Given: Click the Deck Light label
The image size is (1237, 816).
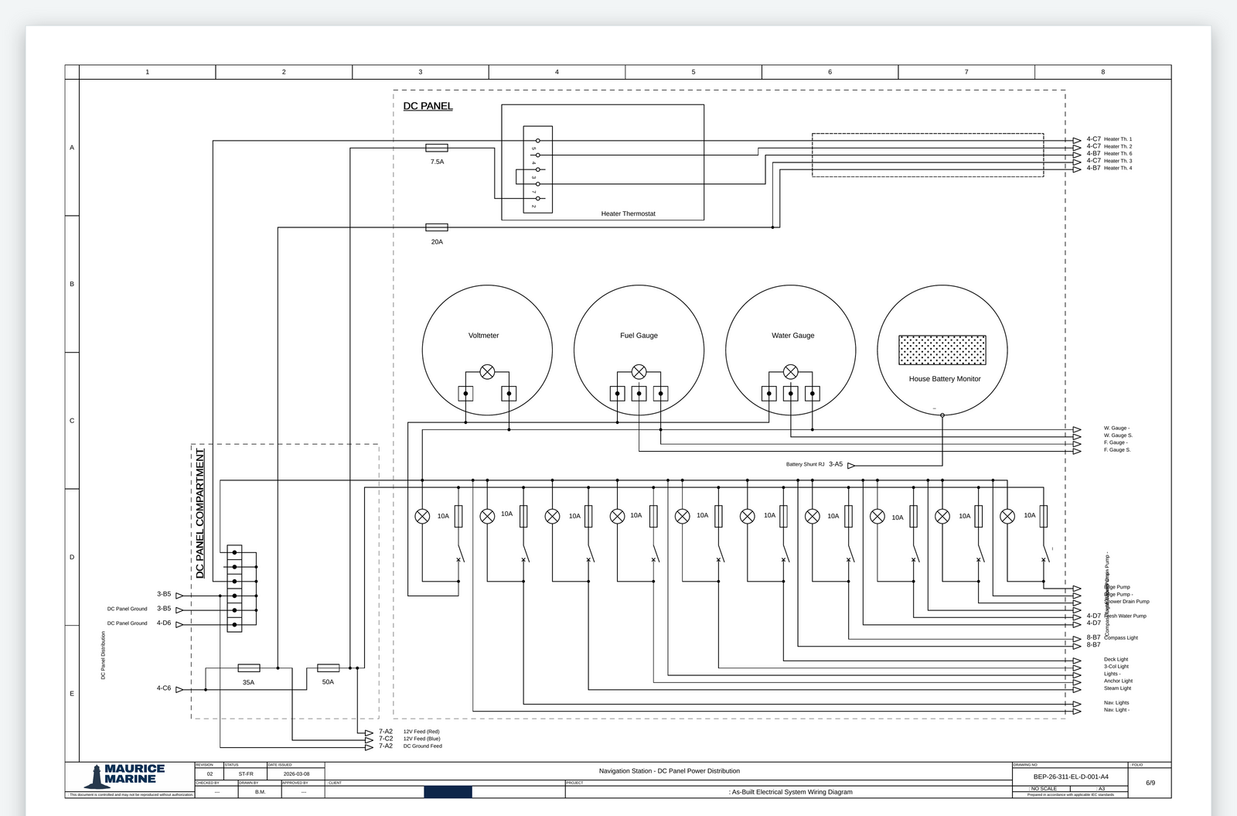Looking at the screenshot, I should (x=1116, y=660).
